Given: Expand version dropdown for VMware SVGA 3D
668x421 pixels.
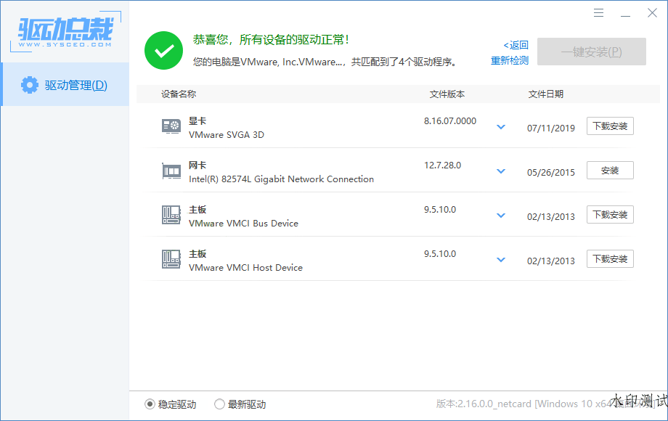Looking at the screenshot, I should 501,127.
